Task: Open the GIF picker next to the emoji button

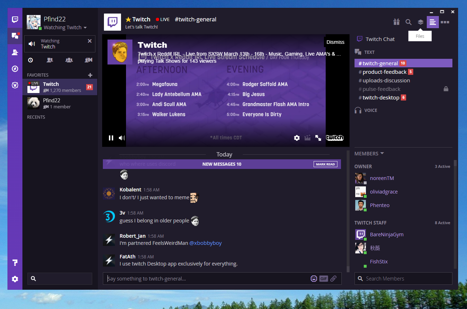Action: pos(324,278)
